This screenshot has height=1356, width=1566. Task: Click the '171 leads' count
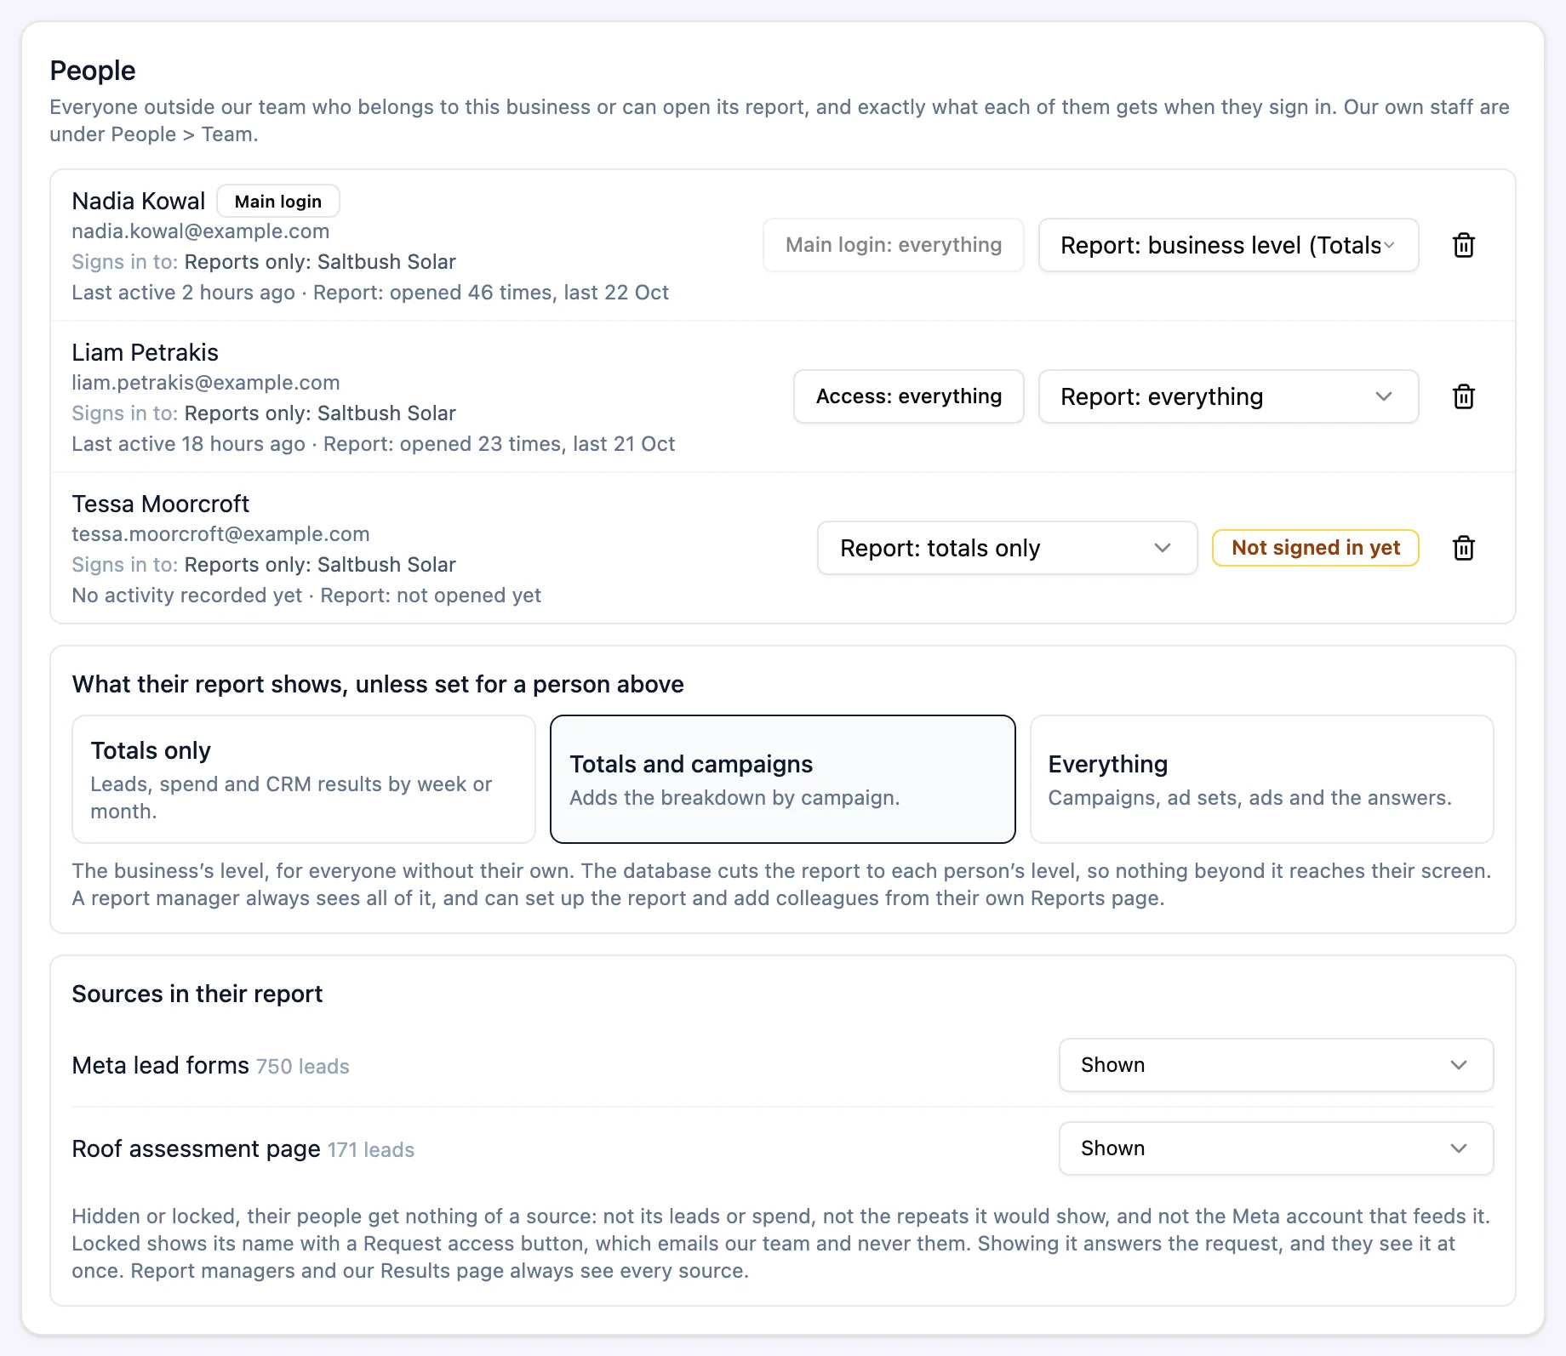(370, 1149)
